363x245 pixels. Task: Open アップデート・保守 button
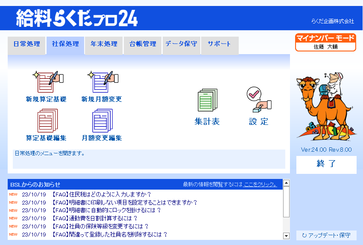tap(326, 235)
